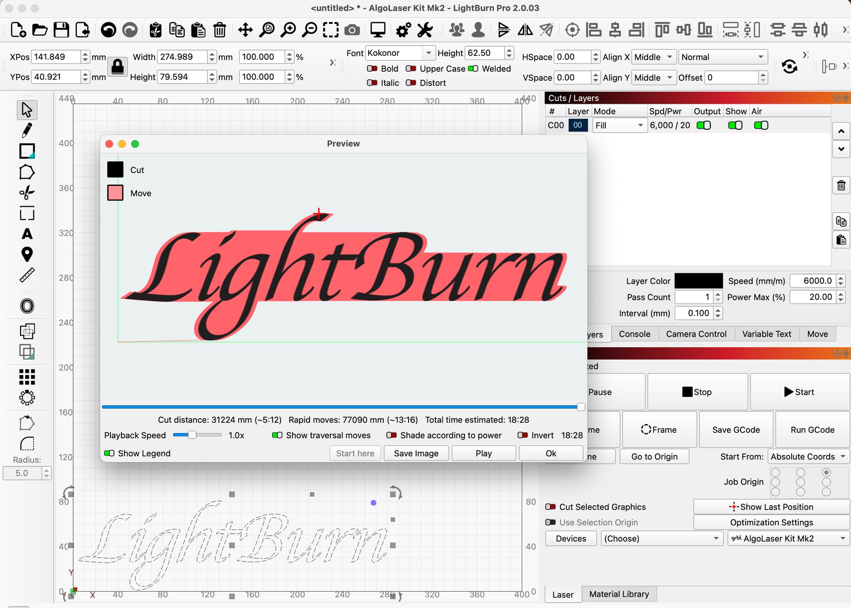Screen dimensions: 851x608
Task: Open the Grid Array tool
Action: coord(27,377)
